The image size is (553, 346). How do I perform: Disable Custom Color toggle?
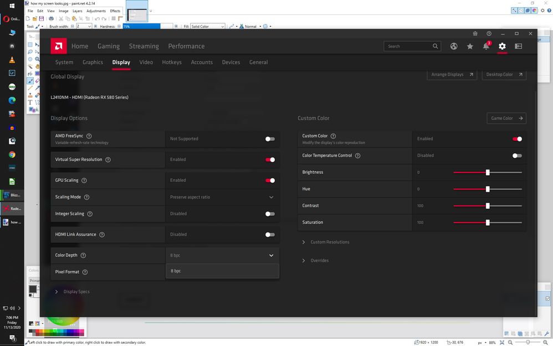pyautogui.click(x=518, y=139)
